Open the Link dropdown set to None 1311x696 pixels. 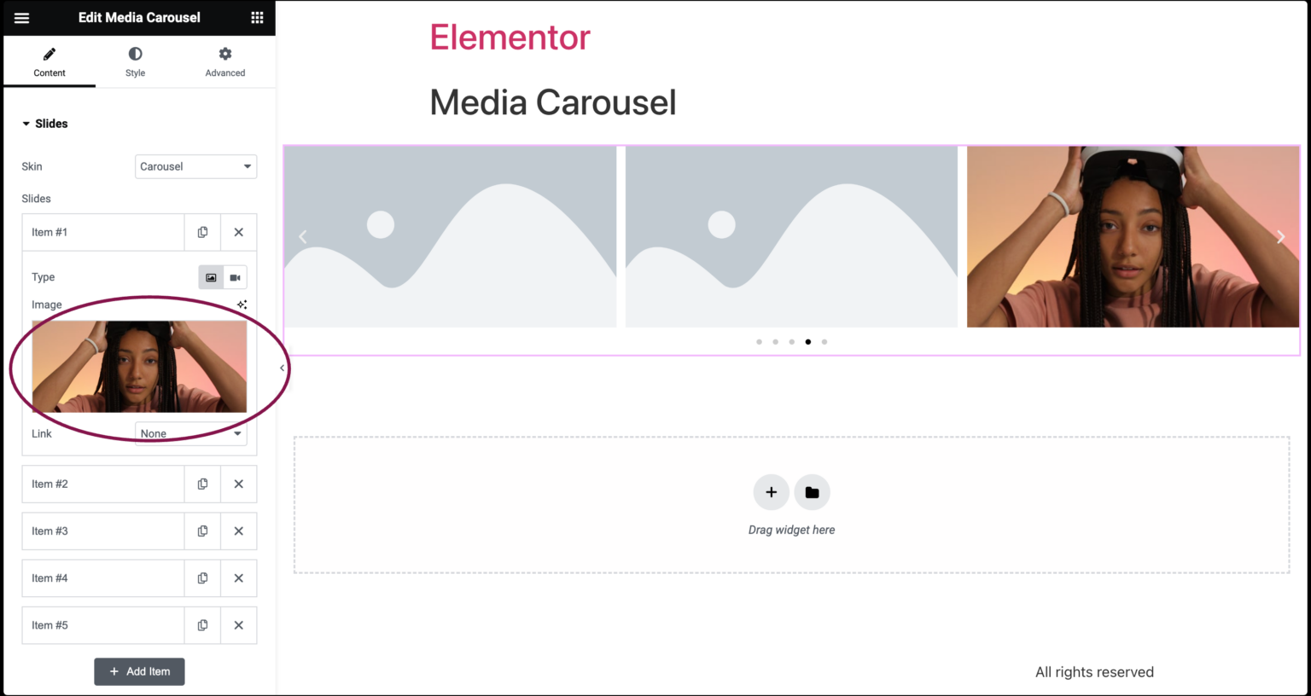point(190,433)
